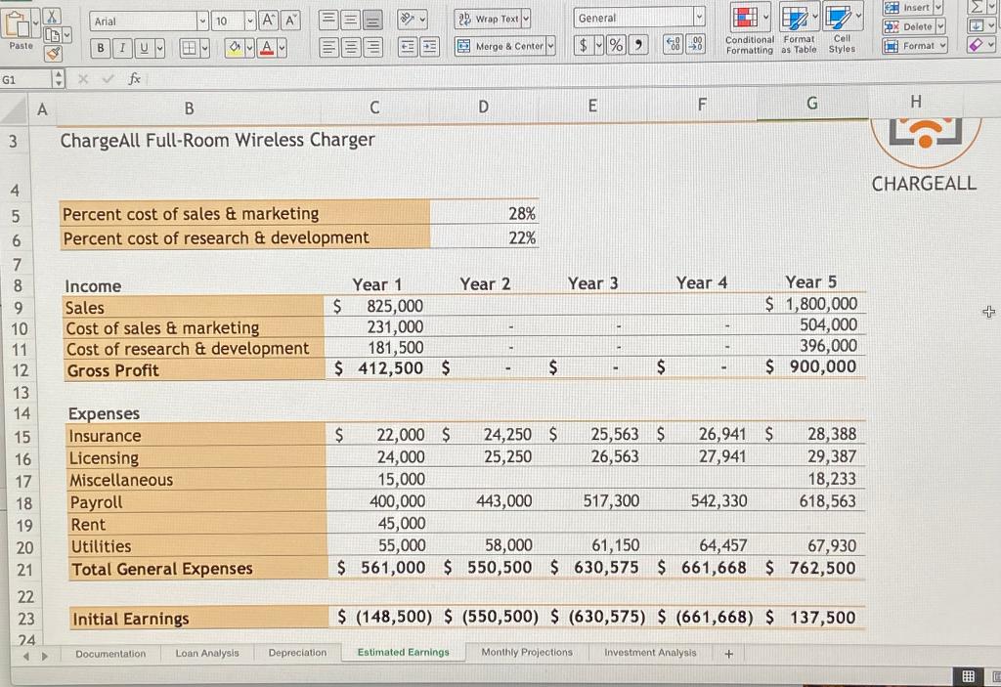Image resolution: width=1001 pixels, height=687 pixels.
Task: Toggle bold formatting
Action: click(101, 46)
